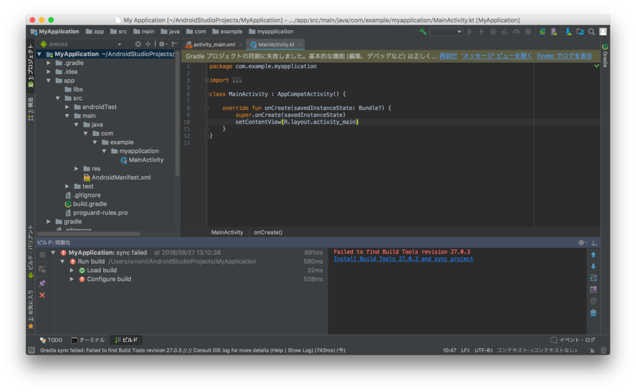Select the ビルド tool window tab
This screenshot has height=392, width=636.
(x=126, y=340)
